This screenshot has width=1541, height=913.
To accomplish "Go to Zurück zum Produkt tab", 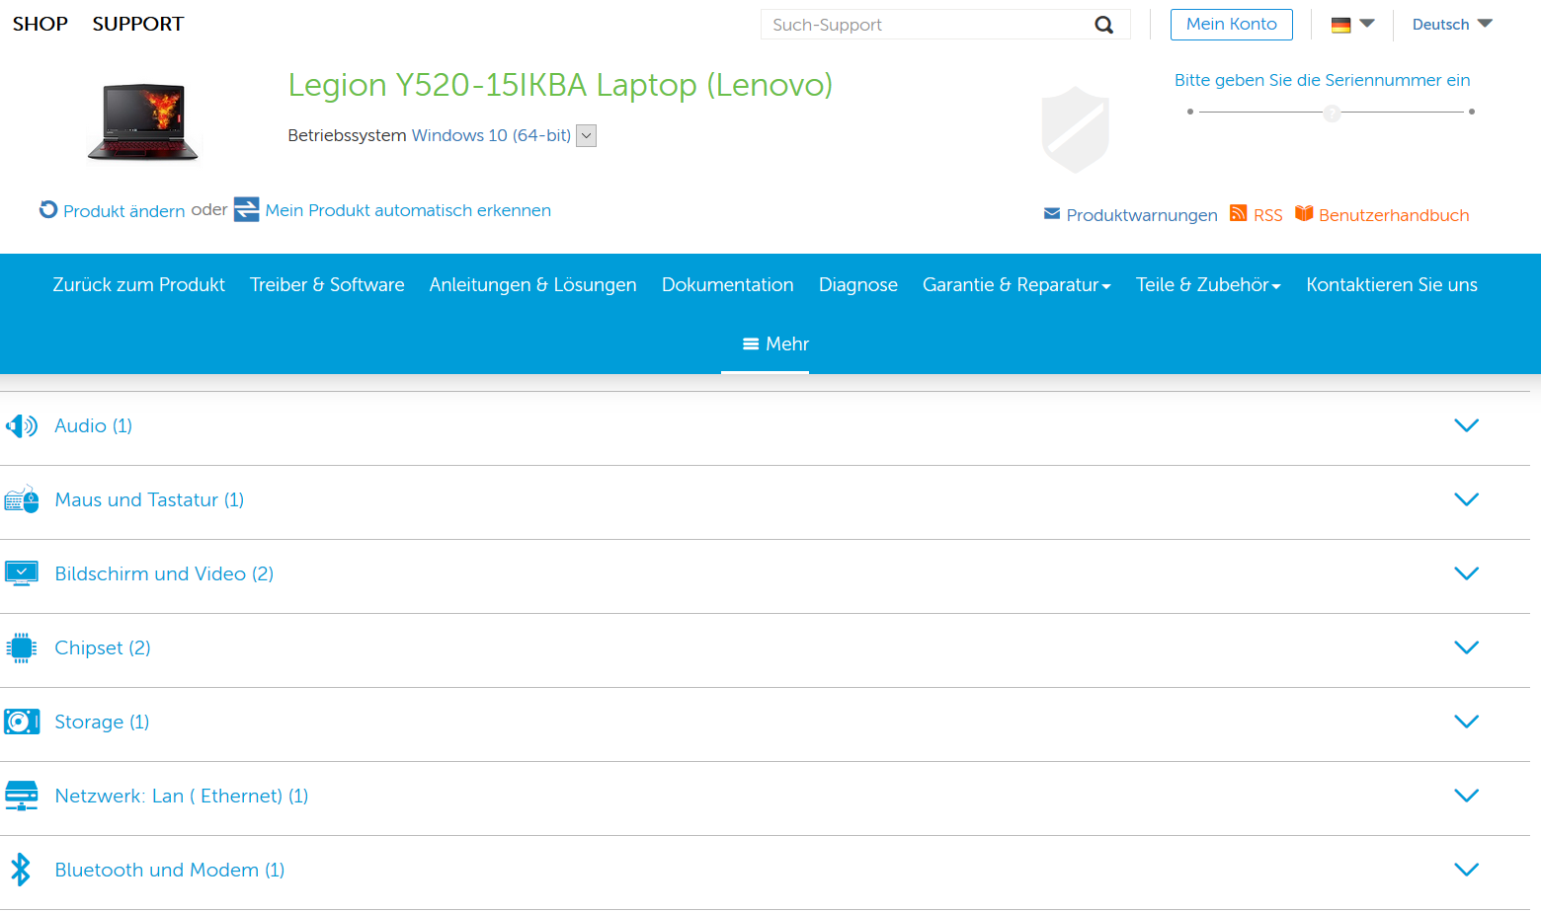I will coord(138,284).
